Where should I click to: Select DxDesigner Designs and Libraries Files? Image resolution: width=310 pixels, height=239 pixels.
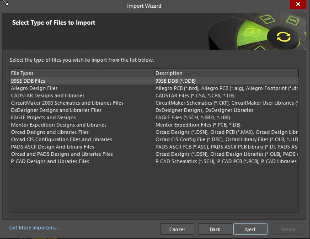(x=154, y=110)
